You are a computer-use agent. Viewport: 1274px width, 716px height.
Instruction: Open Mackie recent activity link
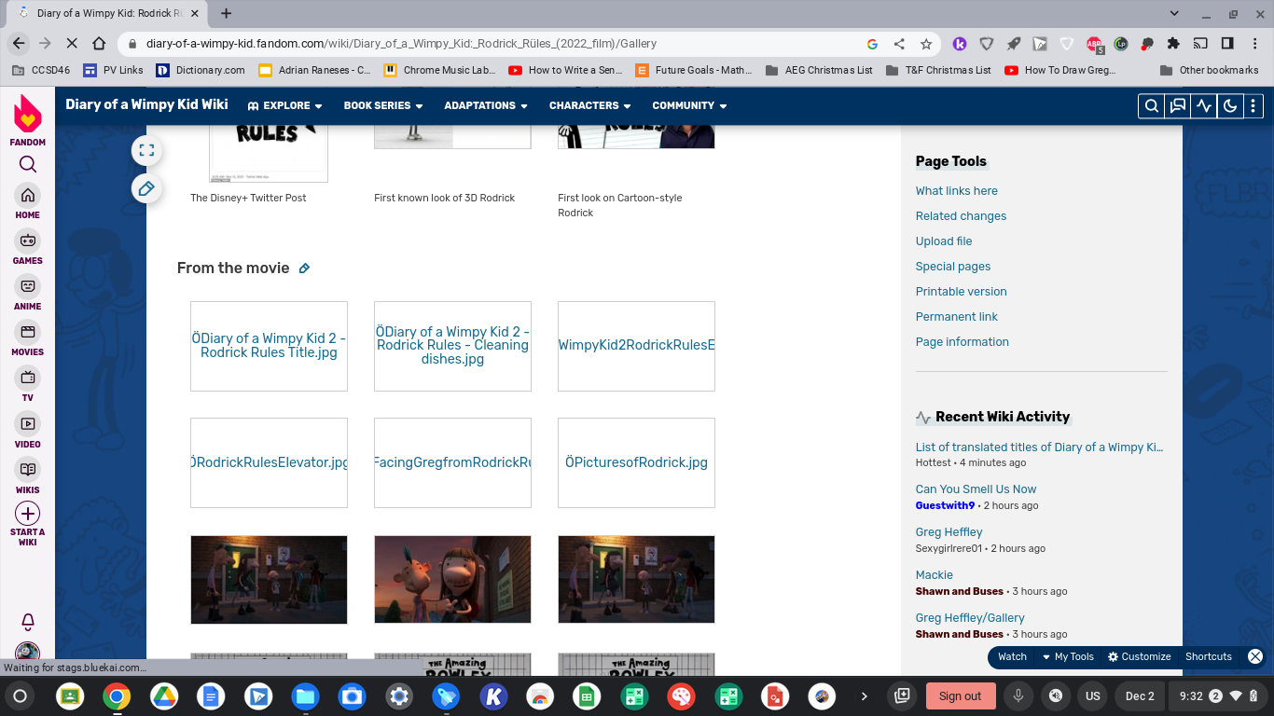coord(934,574)
